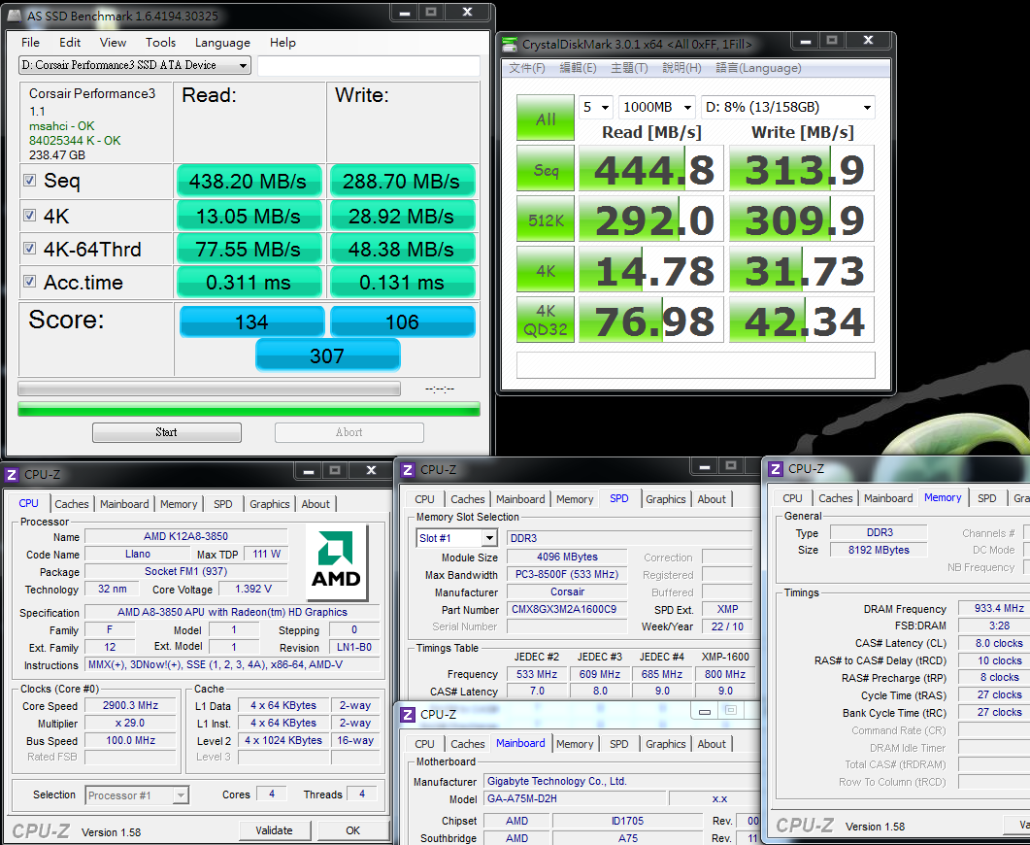This screenshot has height=845, width=1030.
Task: Click the green AS SSD progress bar
Action: [249, 409]
